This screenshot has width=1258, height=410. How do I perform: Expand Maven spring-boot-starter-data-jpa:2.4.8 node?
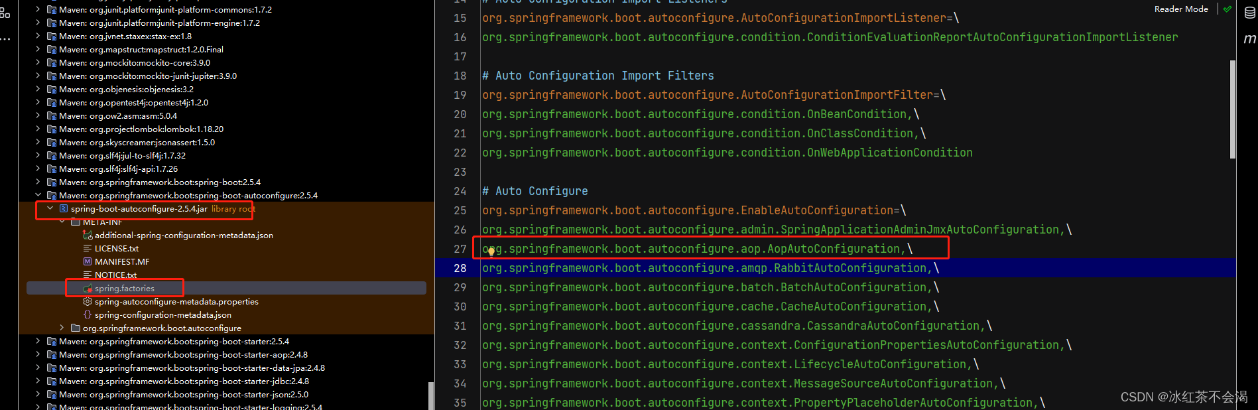click(x=38, y=368)
